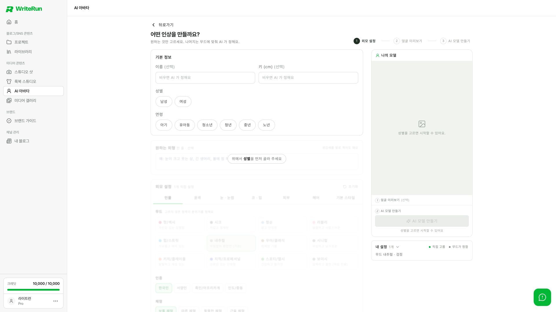Viewport: 556px width, 312px height.
Task: Open 내 블로그 newspaper icon
Action: 9,141
